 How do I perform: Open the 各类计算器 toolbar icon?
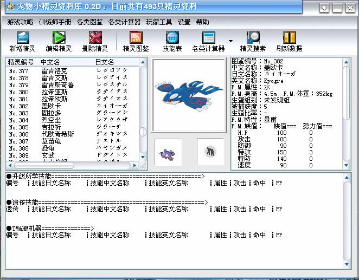[209, 37]
